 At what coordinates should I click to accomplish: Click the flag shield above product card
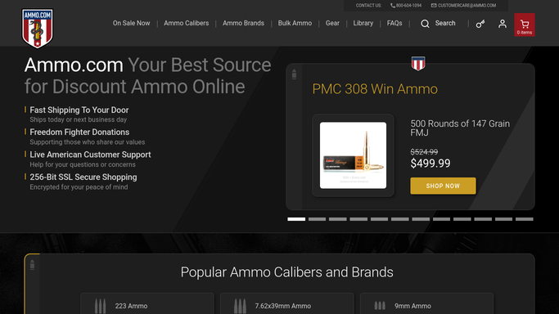[x=418, y=63]
